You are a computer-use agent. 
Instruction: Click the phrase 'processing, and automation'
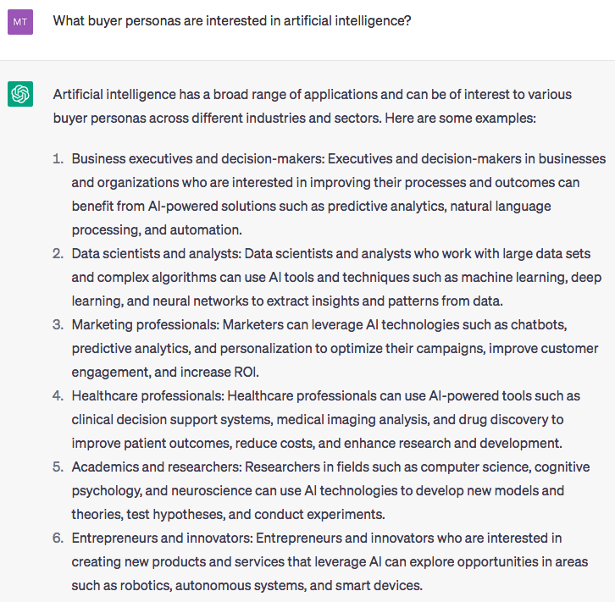pyautogui.click(x=157, y=230)
